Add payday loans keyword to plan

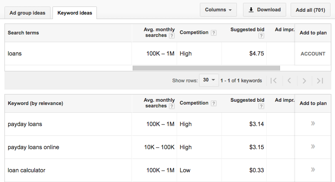[313, 124]
